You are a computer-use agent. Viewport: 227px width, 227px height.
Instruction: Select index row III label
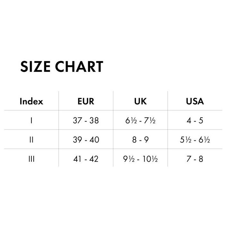31,159
